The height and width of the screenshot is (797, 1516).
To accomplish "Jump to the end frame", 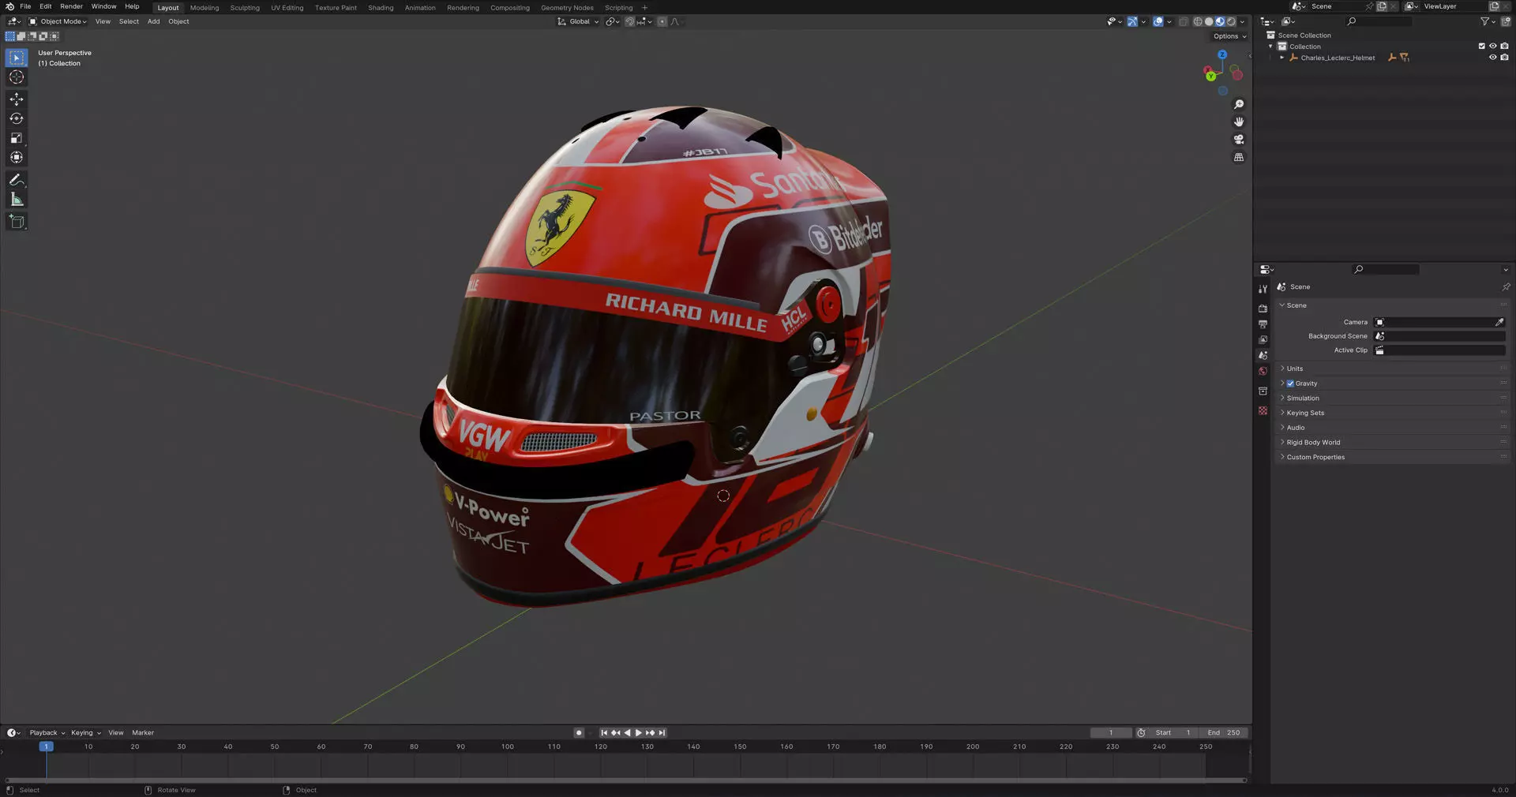I will pos(662,732).
